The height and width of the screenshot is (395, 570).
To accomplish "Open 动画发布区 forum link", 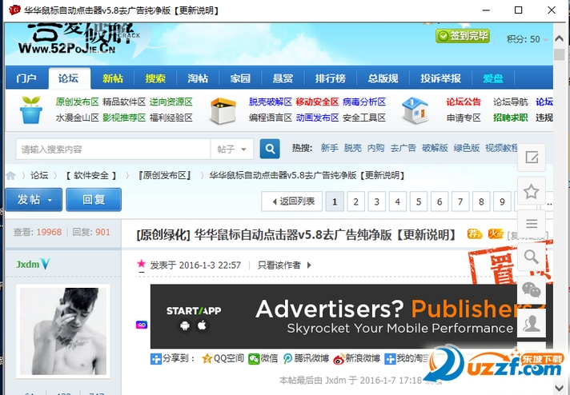I will pos(317,118).
